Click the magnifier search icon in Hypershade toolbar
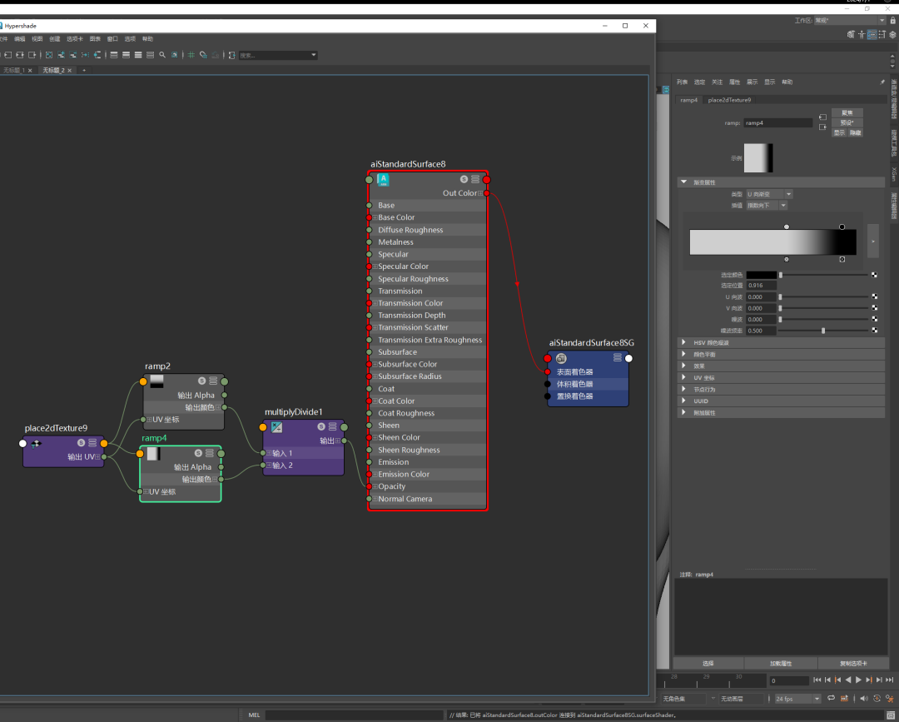This screenshot has width=899, height=722. pyautogui.click(x=162, y=55)
